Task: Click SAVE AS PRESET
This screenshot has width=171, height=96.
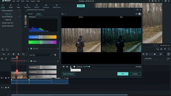Action: click(68, 74)
